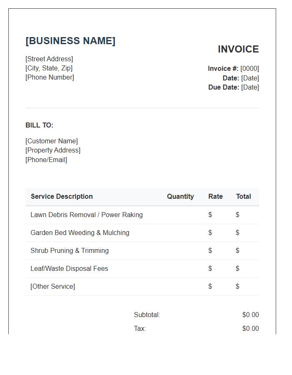The height and width of the screenshot is (375, 292).
Task: Click the Due Date: label
Action: pyautogui.click(x=224, y=87)
